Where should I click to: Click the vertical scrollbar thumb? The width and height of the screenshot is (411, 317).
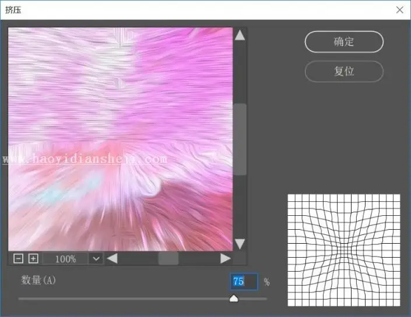pyautogui.click(x=240, y=139)
